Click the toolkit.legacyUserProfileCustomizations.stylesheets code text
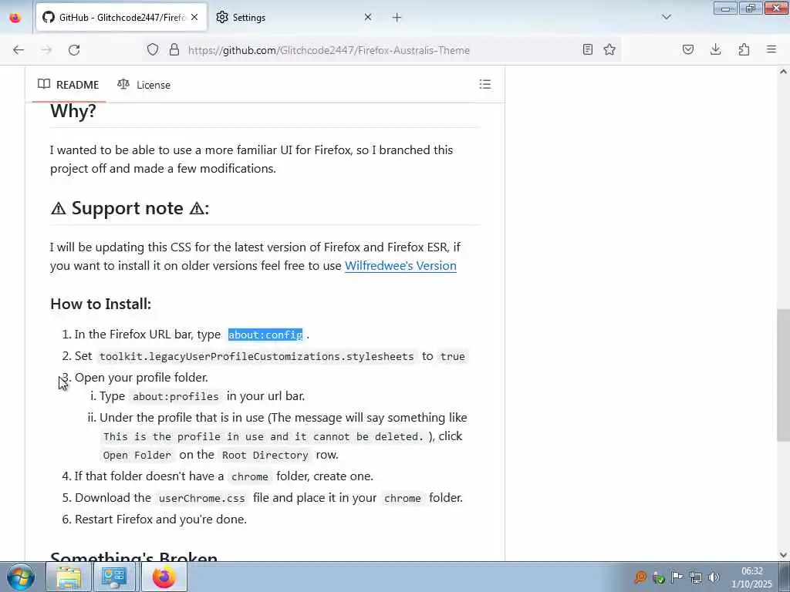The image size is (790, 592). [256, 356]
